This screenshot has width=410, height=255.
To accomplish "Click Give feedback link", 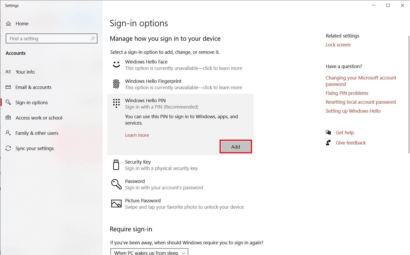I will pyautogui.click(x=351, y=143).
